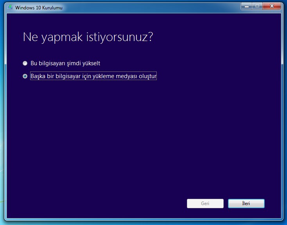The image size is (287, 225).
Task: Select the 'yükleme medyası oluştur' radio button
Action: point(25,76)
